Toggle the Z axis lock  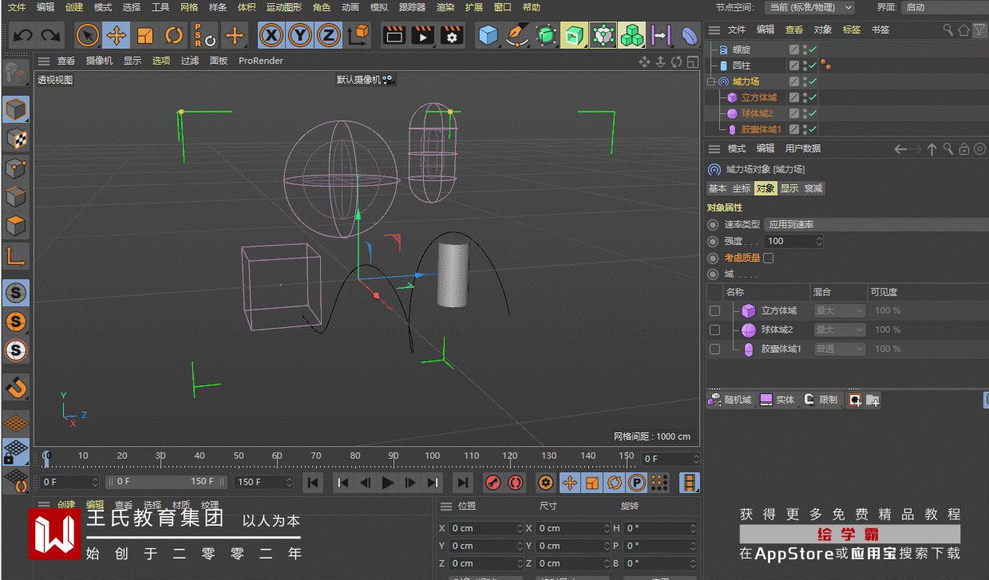(x=328, y=35)
